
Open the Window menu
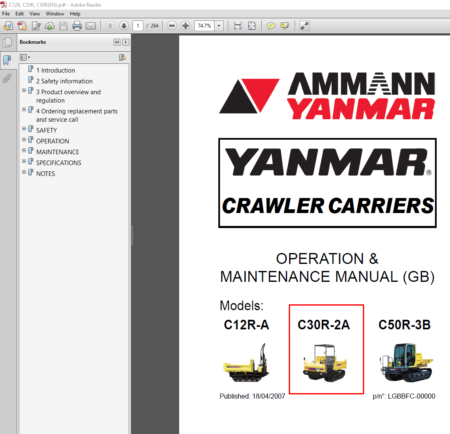pos(55,13)
